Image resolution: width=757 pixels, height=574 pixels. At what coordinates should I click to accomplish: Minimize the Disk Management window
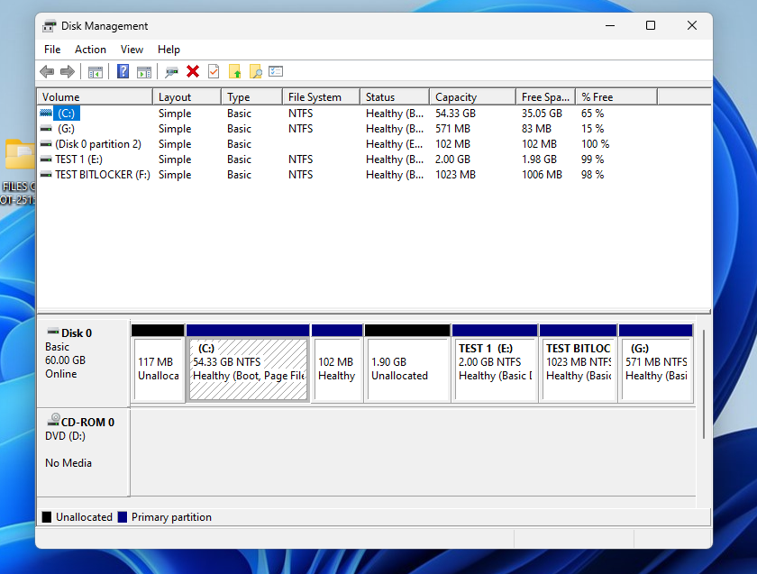coord(610,25)
